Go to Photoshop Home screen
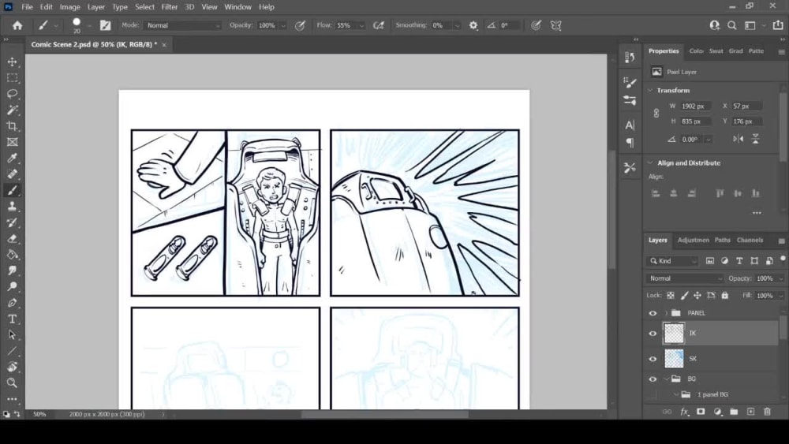The width and height of the screenshot is (789, 444). (x=17, y=25)
